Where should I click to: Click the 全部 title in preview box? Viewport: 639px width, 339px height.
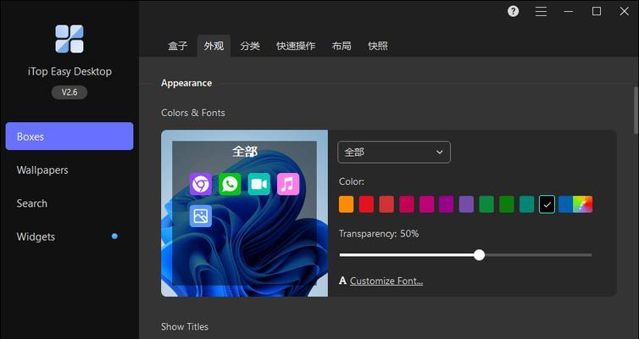[245, 151]
